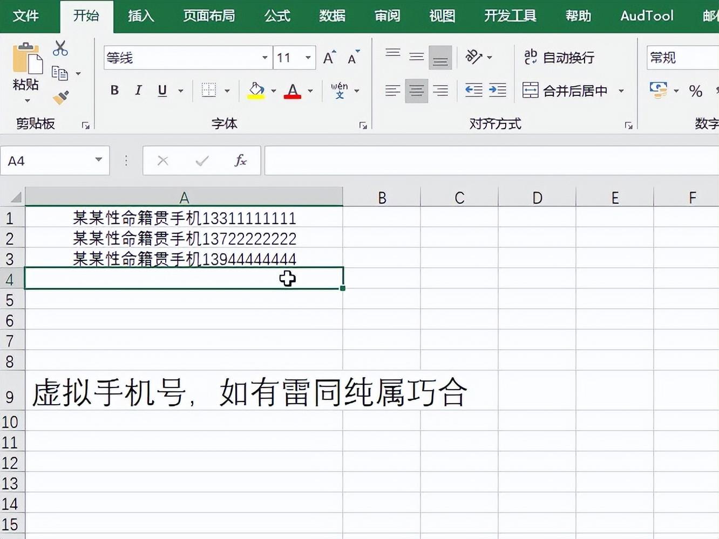Center text horizontally
Image resolution: width=719 pixels, height=539 pixels.
[x=416, y=91]
